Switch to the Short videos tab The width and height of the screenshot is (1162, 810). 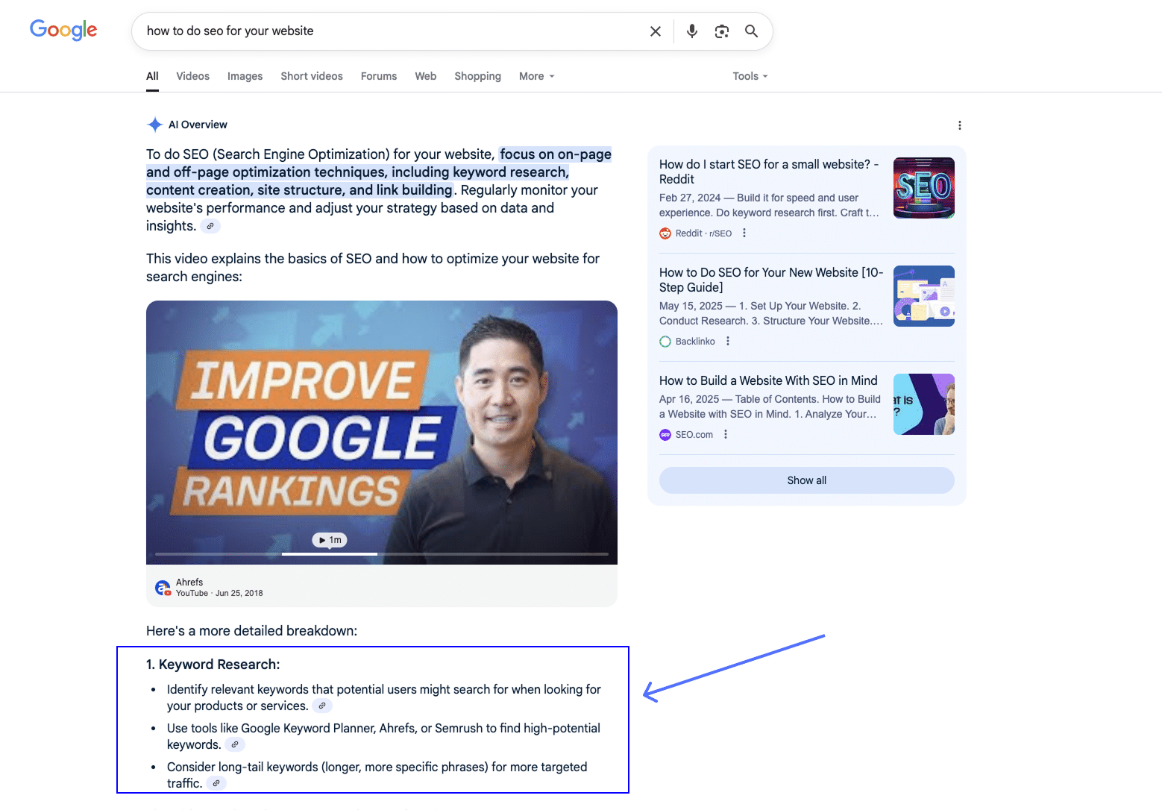click(x=312, y=76)
